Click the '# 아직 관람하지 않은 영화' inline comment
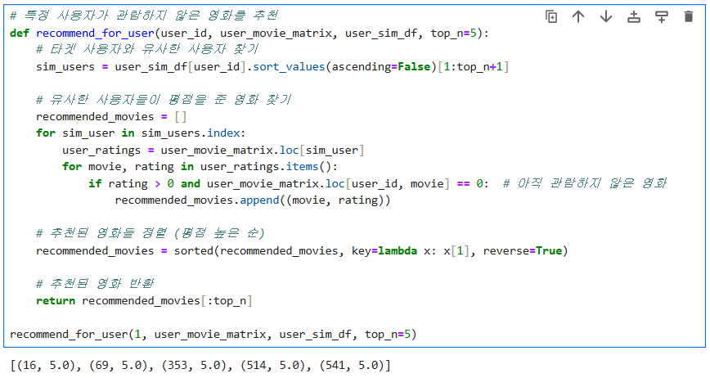The width and height of the screenshot is (710, 378). point(585,183)
